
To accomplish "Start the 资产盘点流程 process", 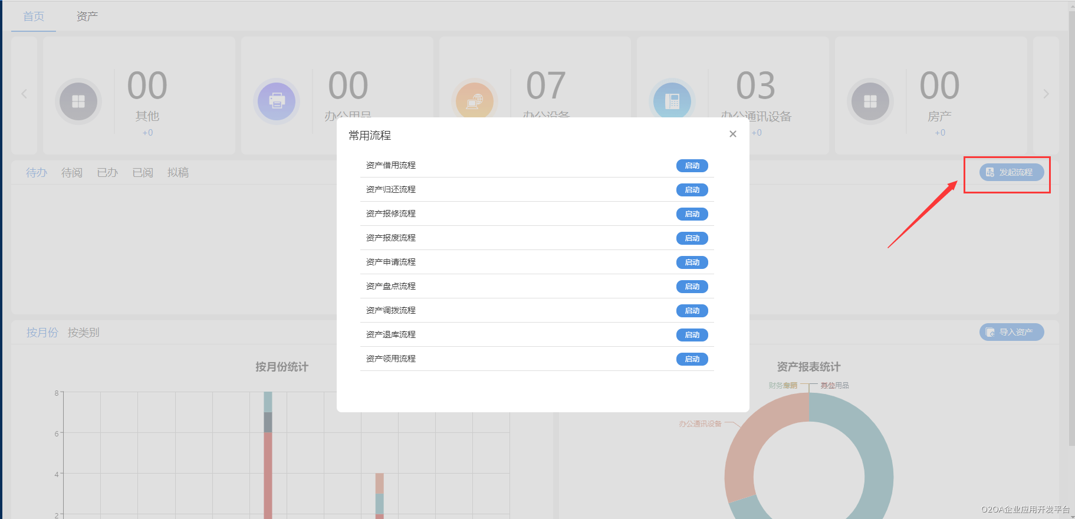I will (x=692, y=287).
